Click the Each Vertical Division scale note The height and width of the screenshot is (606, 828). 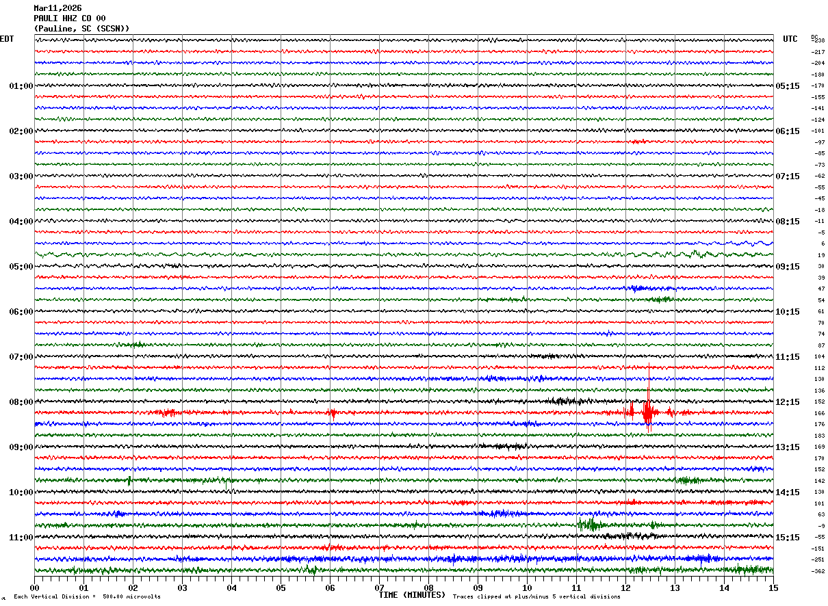point(87,597)
